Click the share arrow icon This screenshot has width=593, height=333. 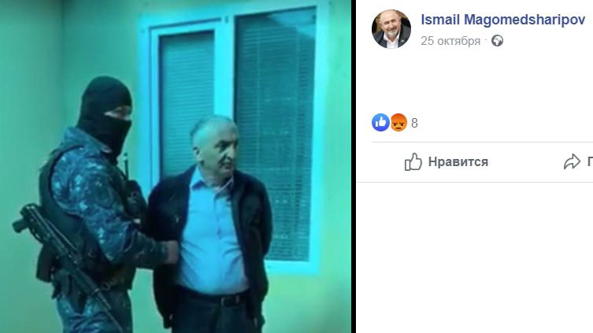572,161
